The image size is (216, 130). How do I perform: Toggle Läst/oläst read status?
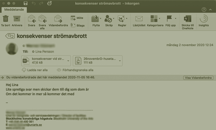[139, 19]
